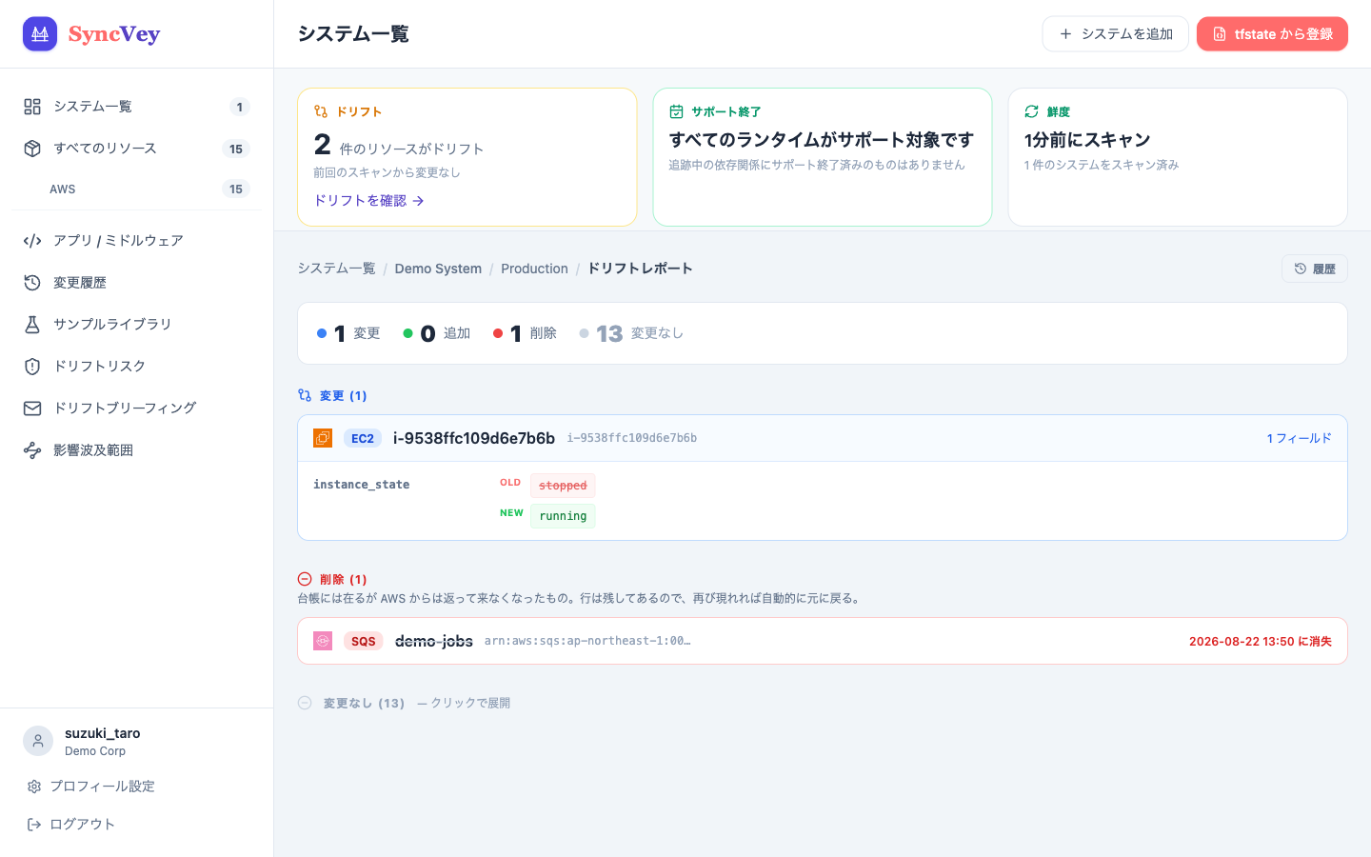Screen dimensions: 1371x857
Task: Click the 変更履歴 history clock icon
Action: 32,283
